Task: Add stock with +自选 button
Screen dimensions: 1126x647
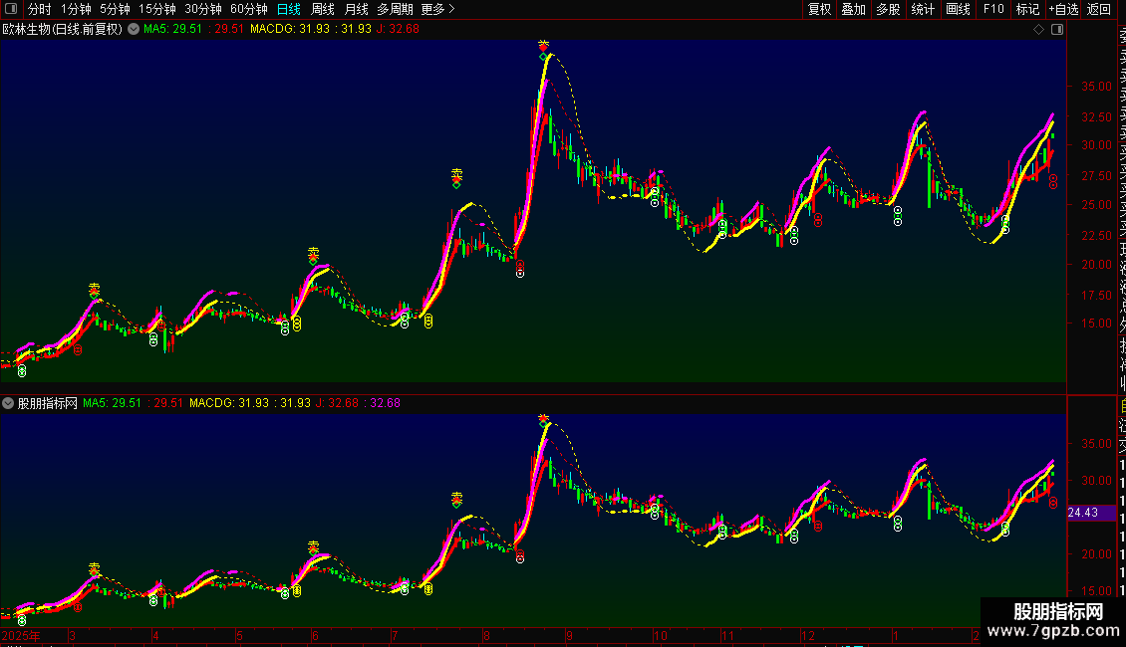Action: tap(1063, 9)
